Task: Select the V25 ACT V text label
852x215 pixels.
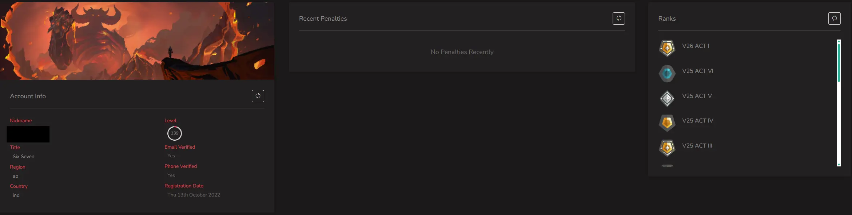Action: coord(697,96)
